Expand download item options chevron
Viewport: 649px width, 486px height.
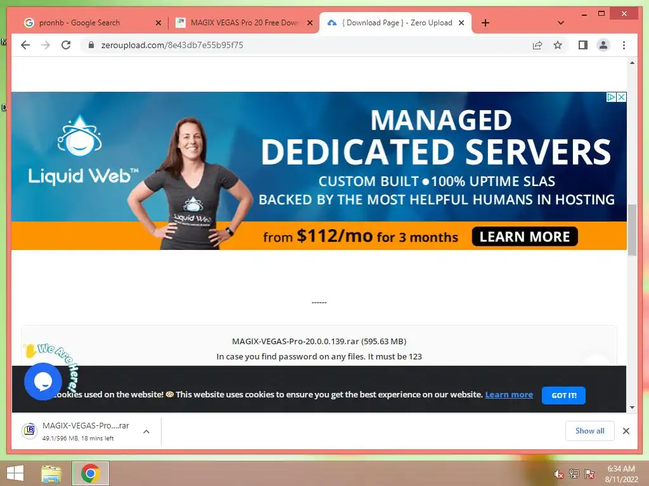pyautogui.click(x=146, y=432)
